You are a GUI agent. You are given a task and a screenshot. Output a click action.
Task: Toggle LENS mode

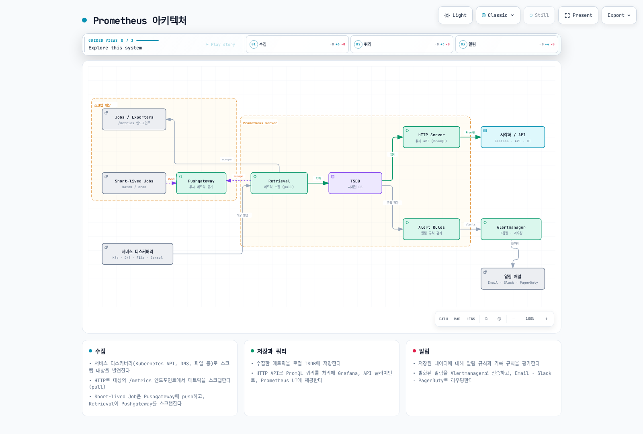pos(471,319)
